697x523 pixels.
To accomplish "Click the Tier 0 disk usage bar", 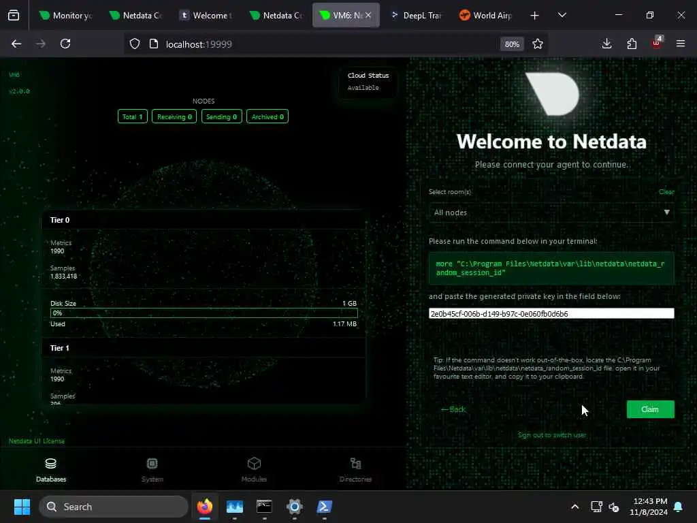I will click(204, 313).
